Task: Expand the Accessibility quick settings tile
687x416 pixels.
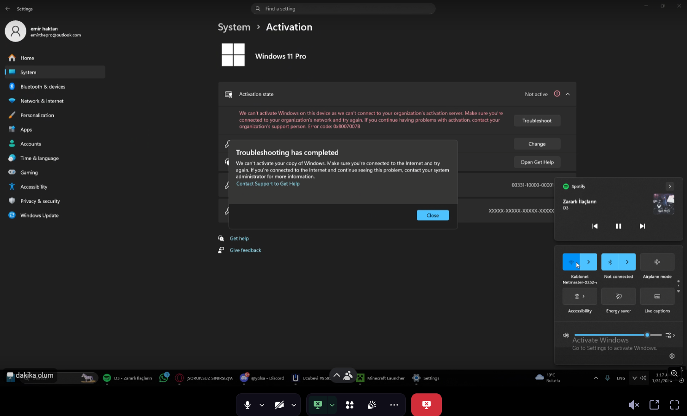Action: tap(580, 296)
